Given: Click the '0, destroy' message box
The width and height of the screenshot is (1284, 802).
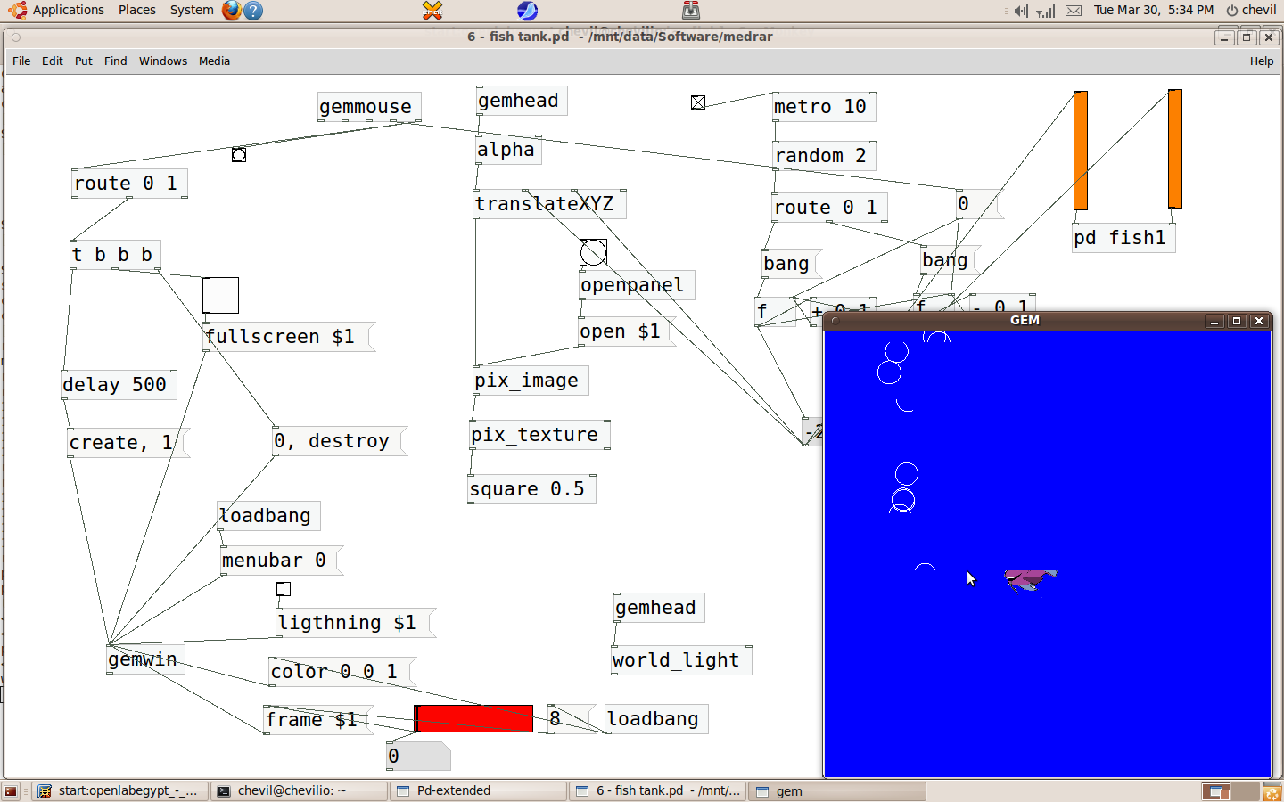Looking at the screenshot, I should coord(340,441).
